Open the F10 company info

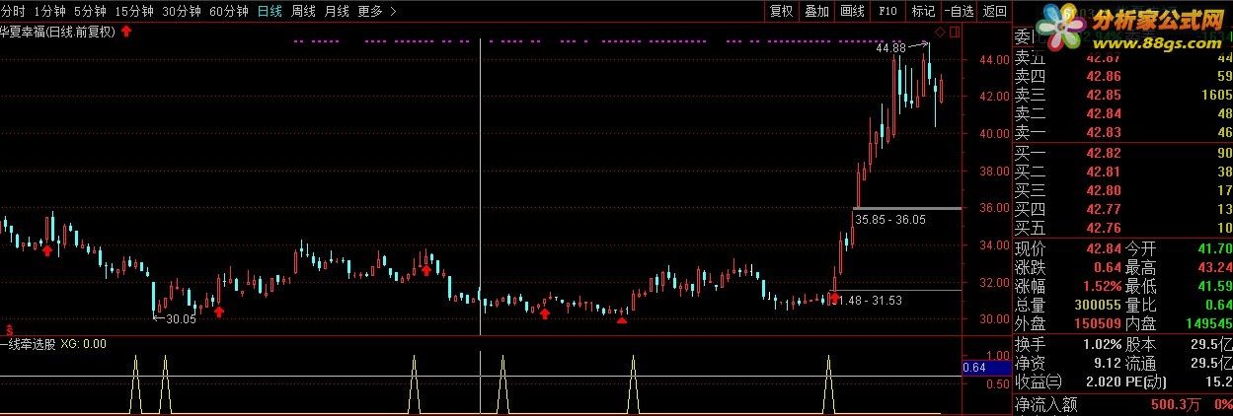pos(887,11)
